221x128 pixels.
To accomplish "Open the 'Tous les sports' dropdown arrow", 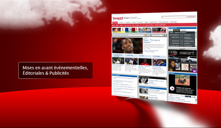I will [x=163, y=35].
